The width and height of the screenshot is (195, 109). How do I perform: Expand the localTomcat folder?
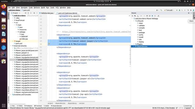click(x=12, y=20)
